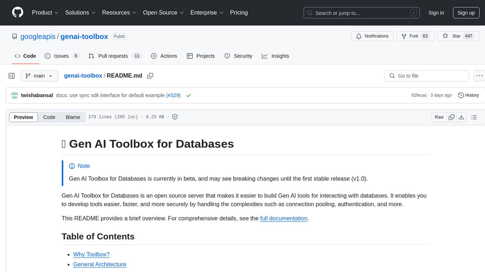The width and height of the screenshot is (485, 272).
Task: Open commit 62fecac
Action: click(x=419, y=95)
